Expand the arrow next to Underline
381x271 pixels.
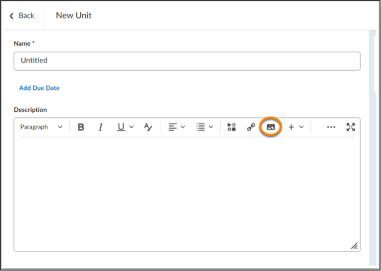click(x=131, y=127)
